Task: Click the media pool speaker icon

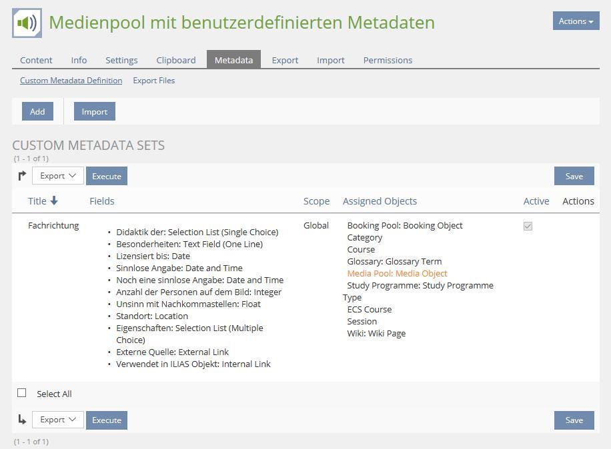Action: point(27,23)
